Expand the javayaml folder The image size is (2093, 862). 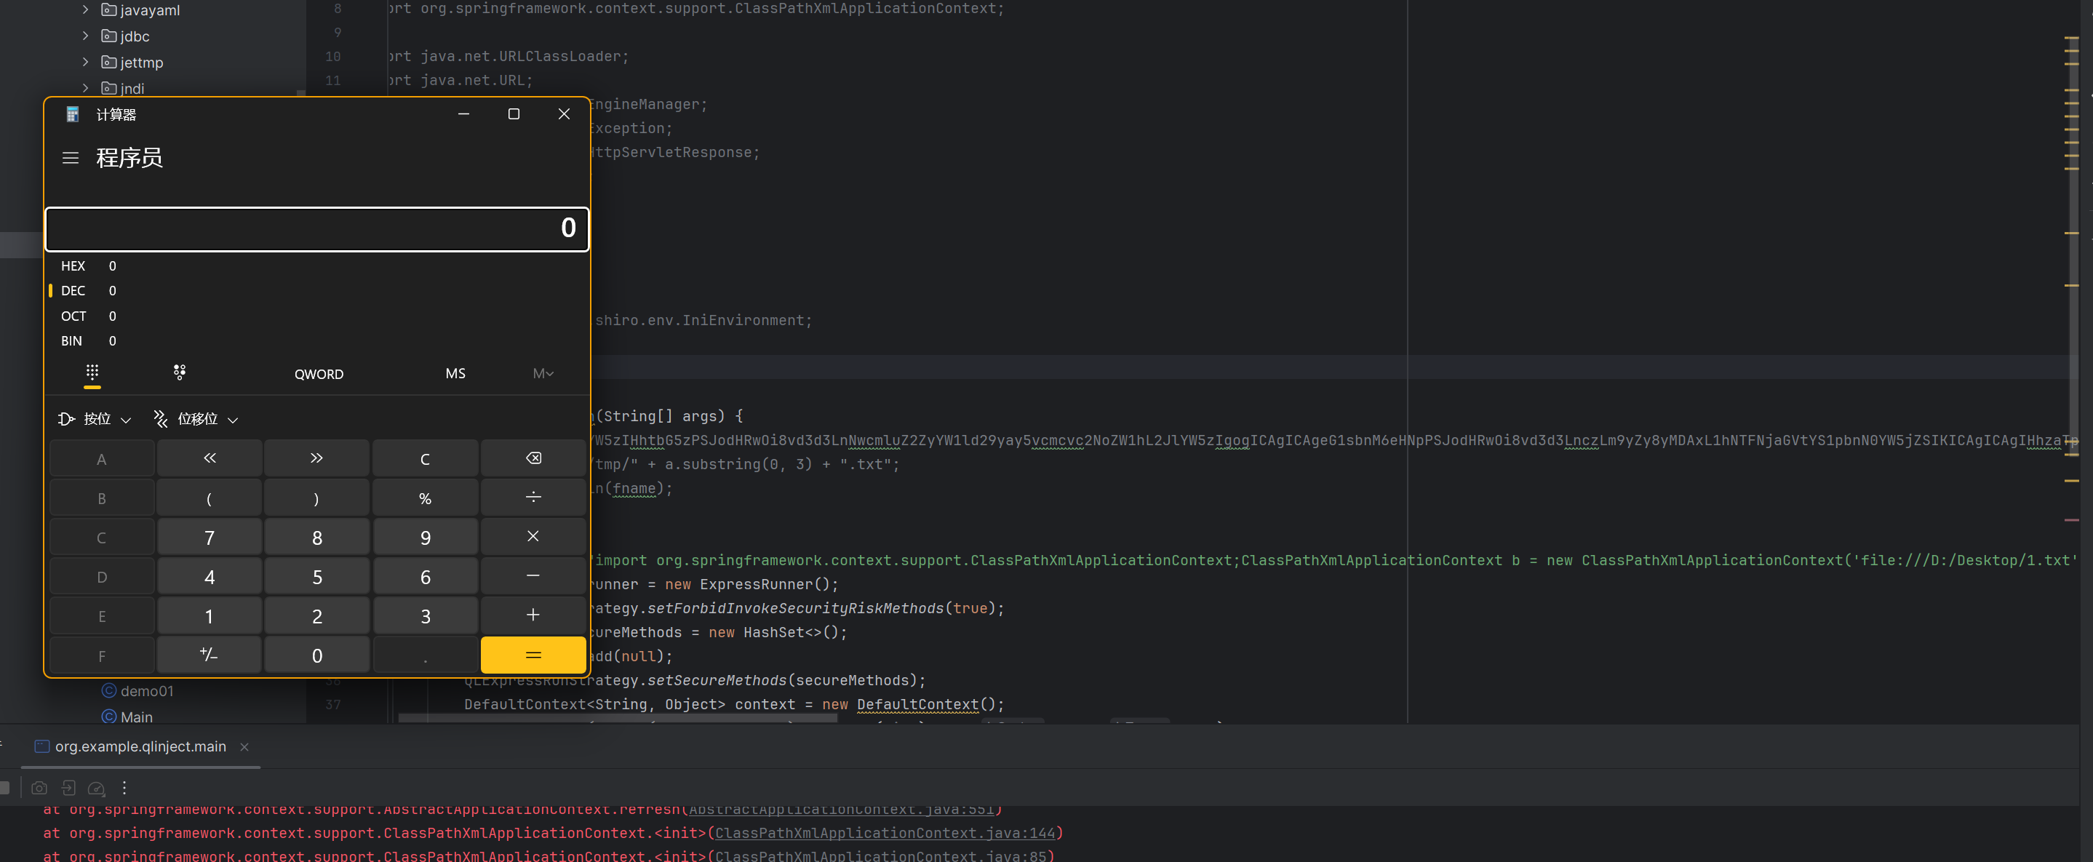(x=85, y=9)
